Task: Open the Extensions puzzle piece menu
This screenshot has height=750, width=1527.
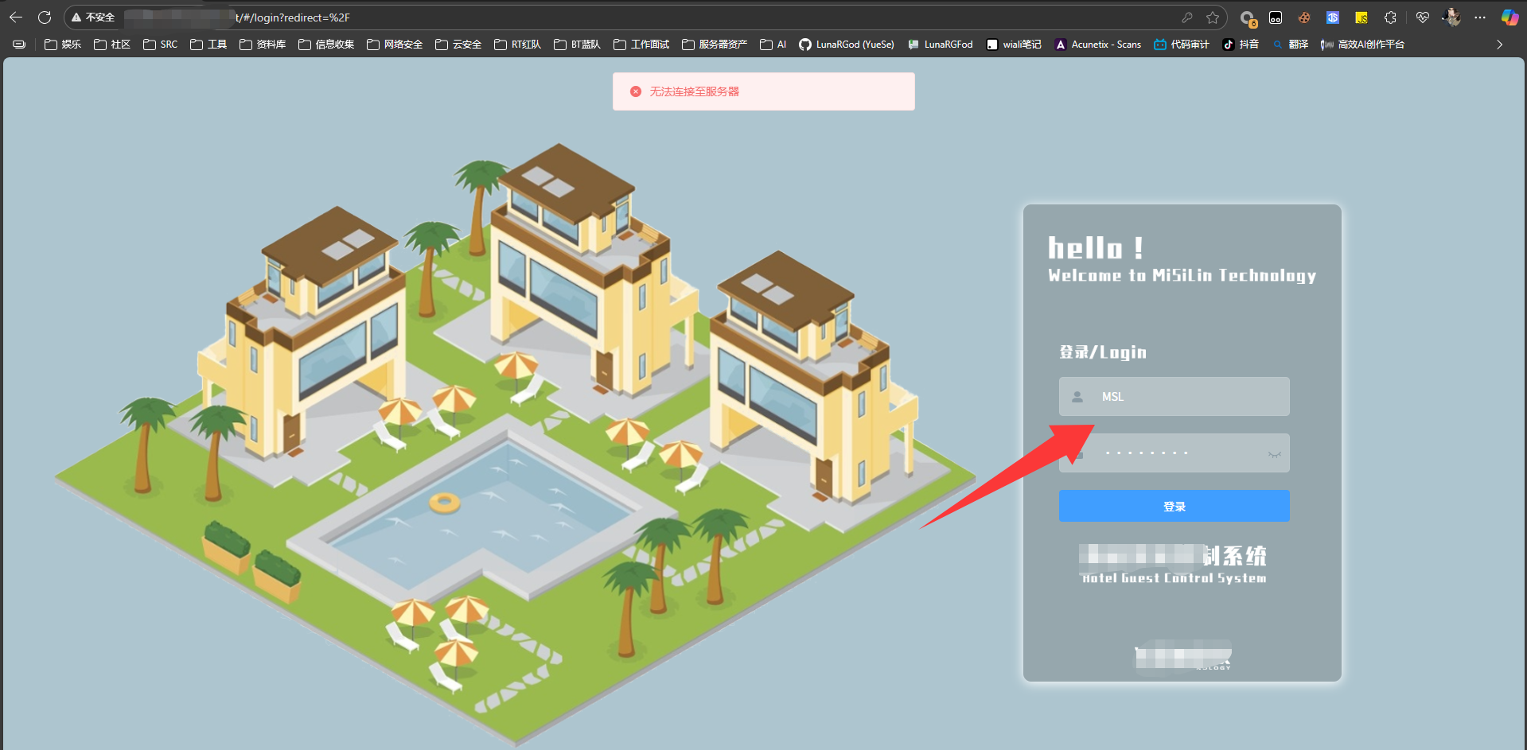Action: point(1390,17)
